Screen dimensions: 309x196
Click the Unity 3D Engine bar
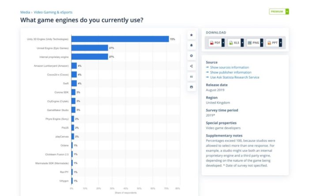click(119, 39)
